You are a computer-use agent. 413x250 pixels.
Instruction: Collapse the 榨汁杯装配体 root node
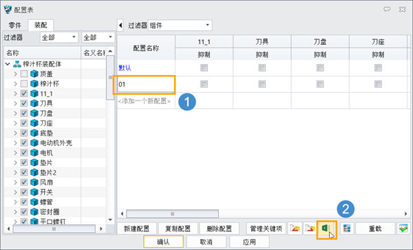point(8,64)
